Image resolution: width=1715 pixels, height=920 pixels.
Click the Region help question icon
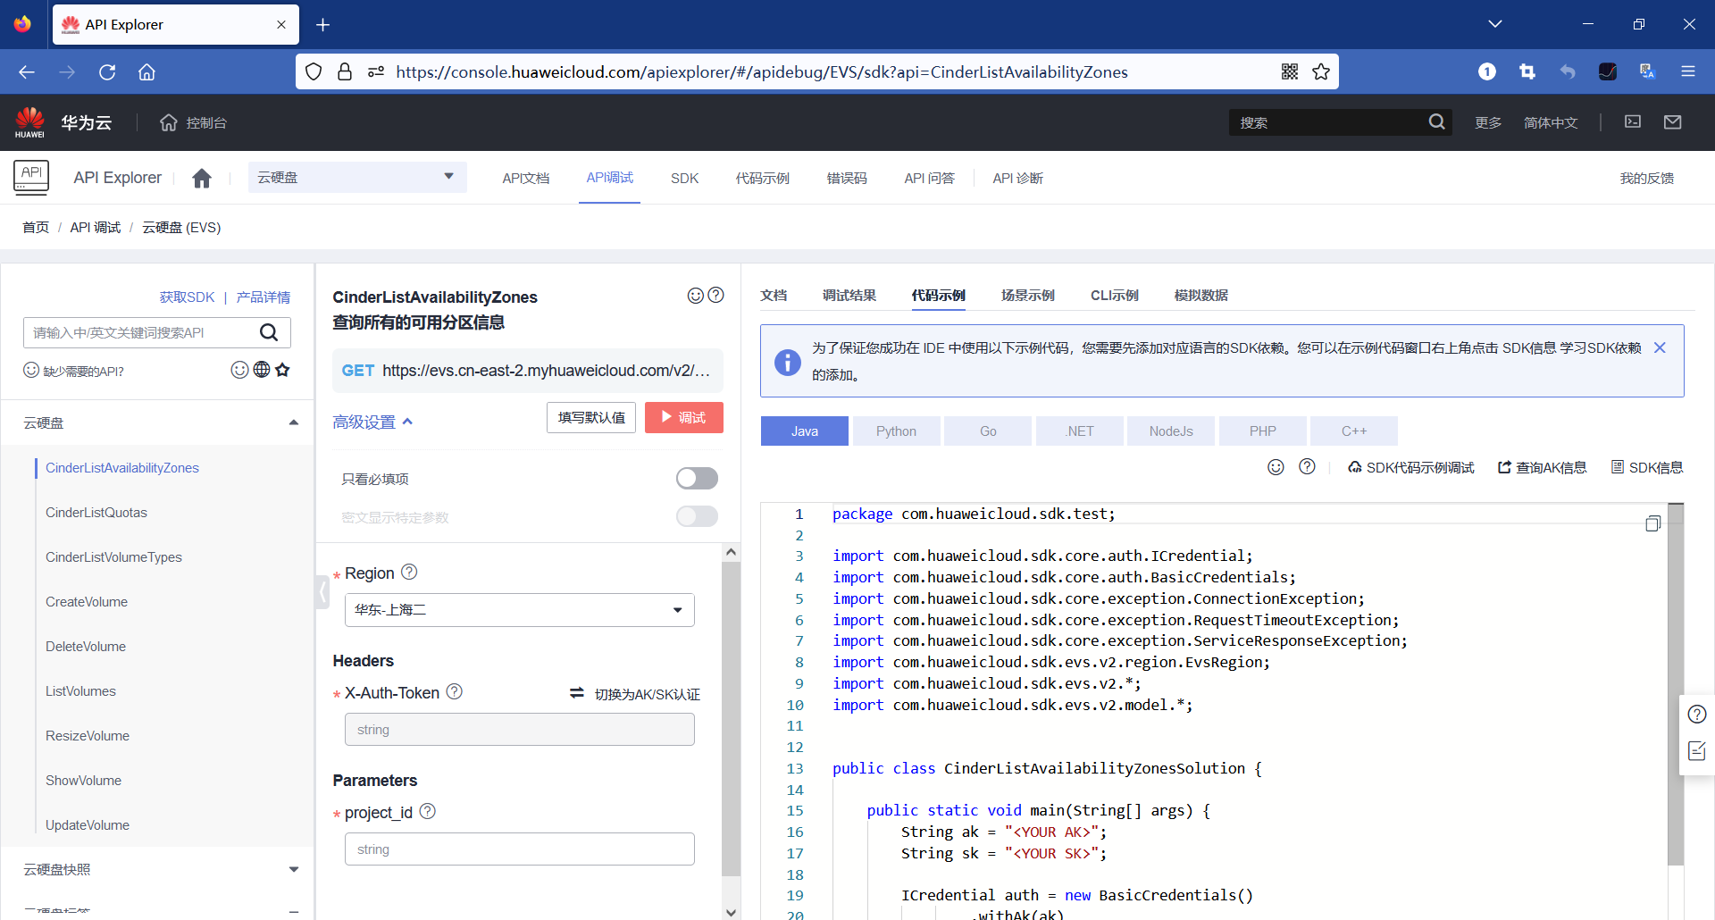409,572
